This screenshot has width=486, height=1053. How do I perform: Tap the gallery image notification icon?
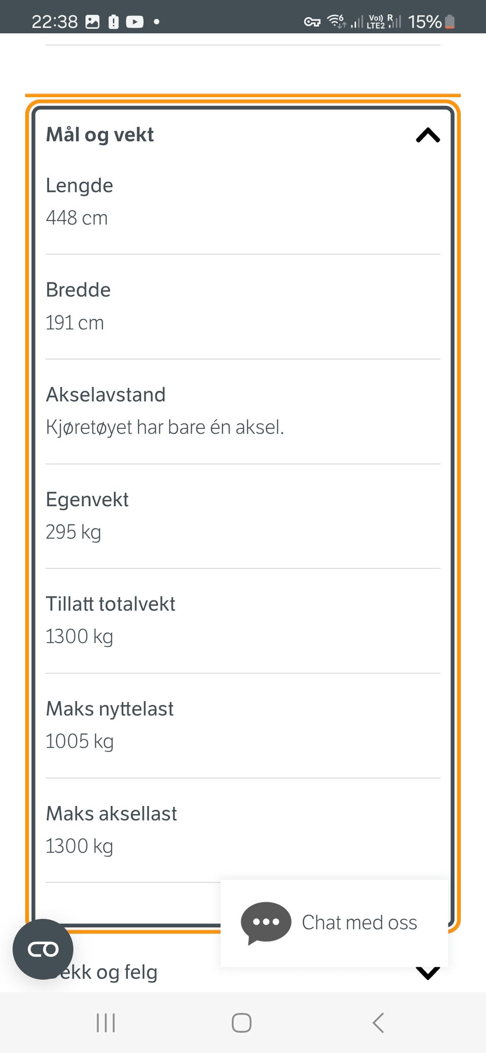tap(92, 22)
